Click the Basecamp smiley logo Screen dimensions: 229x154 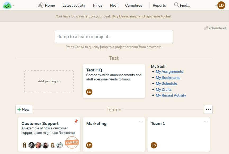[7, 5]
